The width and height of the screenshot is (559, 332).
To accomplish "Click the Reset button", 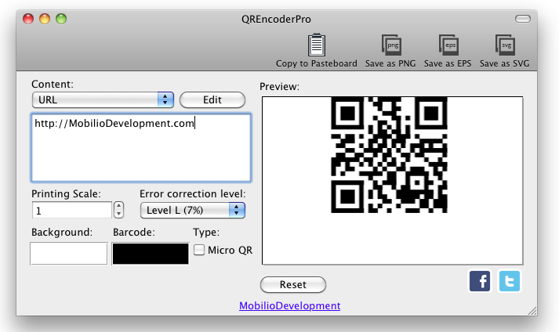I will click(x=293, y=284).
